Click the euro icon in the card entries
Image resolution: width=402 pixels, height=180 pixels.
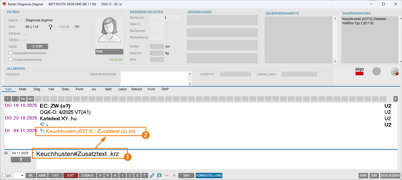42,124
